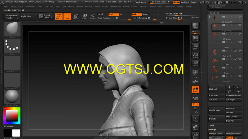The height and width of the screenshot is (139, 248).
Task: Toggle visibility eye for Pants subtool
Action: tap(240, 68)
